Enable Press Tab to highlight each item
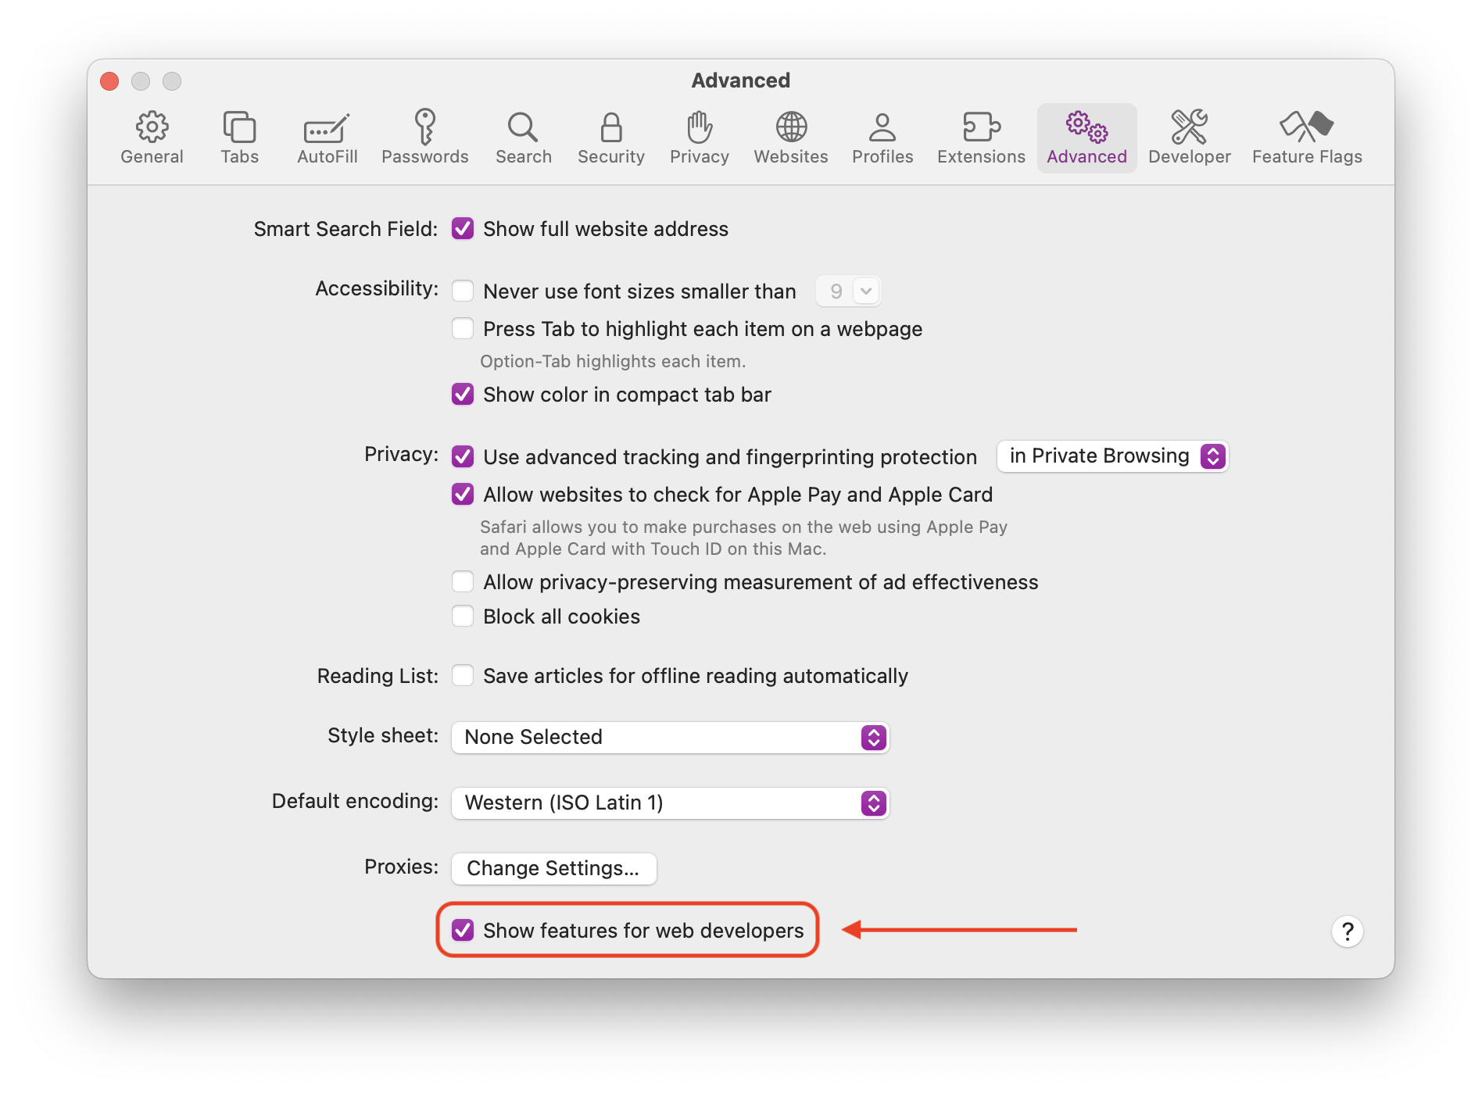 pyautogui.click(x=463, y=328)
